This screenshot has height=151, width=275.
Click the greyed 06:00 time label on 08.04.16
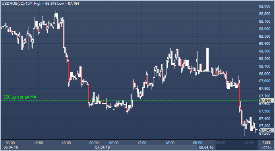click(x=221, y=143)
